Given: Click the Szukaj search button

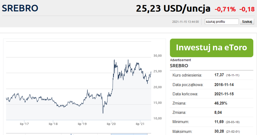Looking at the screenshot, I should pos(247,22).
